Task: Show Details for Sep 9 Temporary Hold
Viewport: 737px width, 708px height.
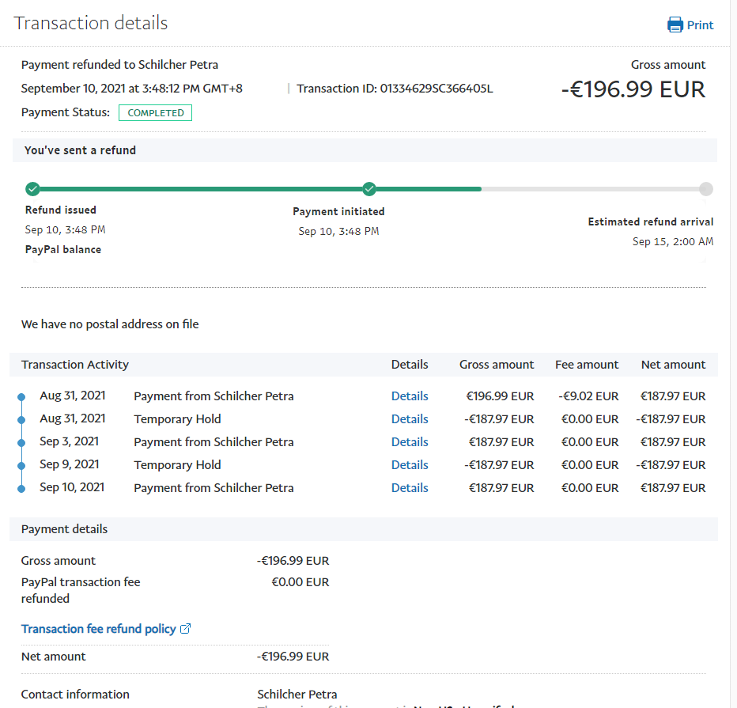Action: (410, 465)
